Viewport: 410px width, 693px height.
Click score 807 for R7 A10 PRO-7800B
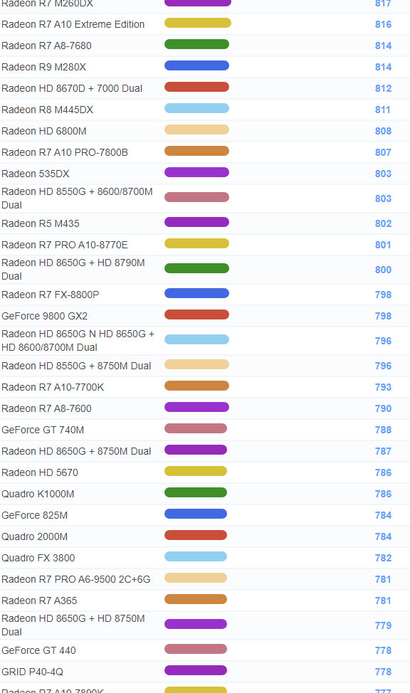tap(383, 152)
